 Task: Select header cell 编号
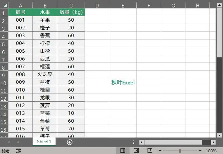coord(21,12)
